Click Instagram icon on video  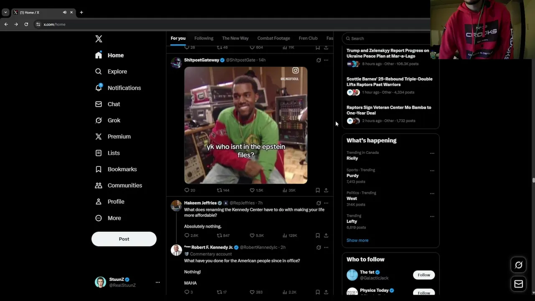point(296,70)
